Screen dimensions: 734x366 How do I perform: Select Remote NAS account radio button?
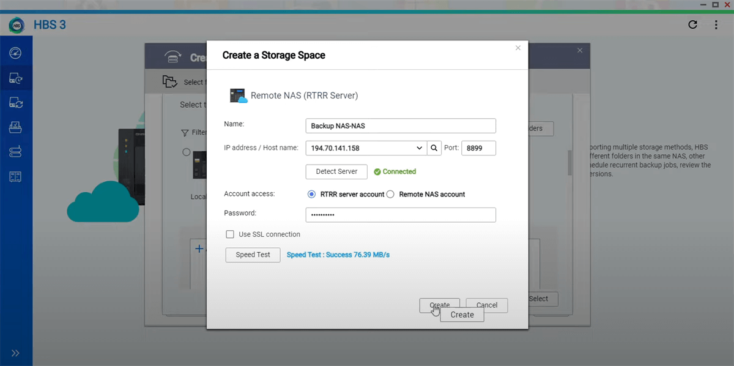tap(390, 194)
